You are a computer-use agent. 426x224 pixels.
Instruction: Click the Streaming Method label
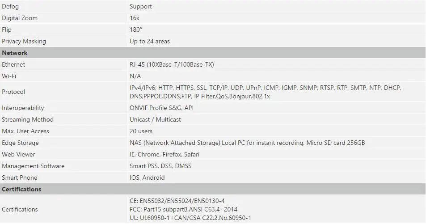28,120
